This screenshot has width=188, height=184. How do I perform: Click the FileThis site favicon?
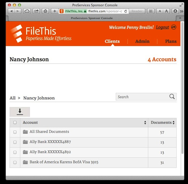tap(61, 11)
